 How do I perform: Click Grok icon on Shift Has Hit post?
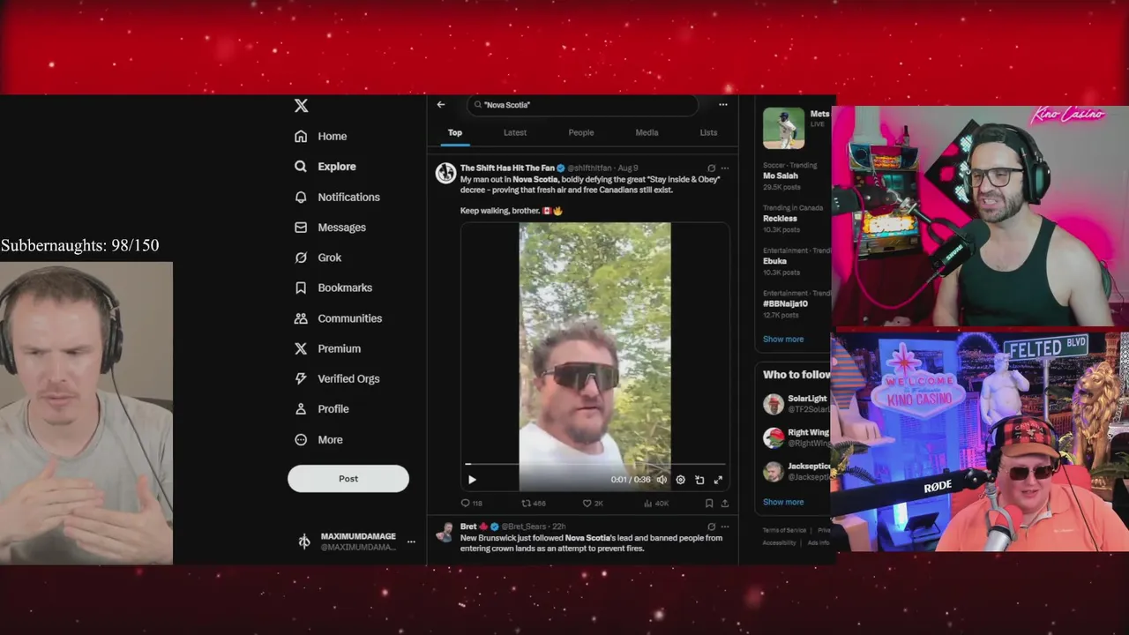711,168
